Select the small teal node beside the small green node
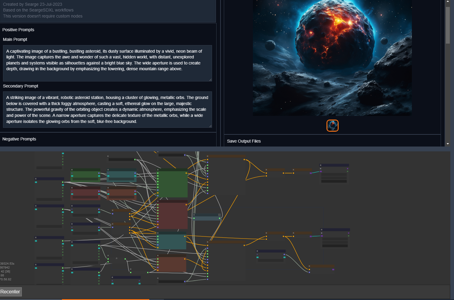Viewport: 454px width, 300px height. click(x=121, y=175)
